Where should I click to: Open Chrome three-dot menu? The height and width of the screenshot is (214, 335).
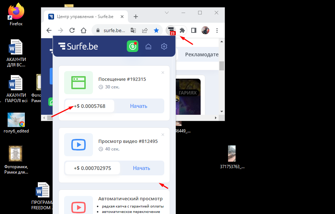point(217,30)
